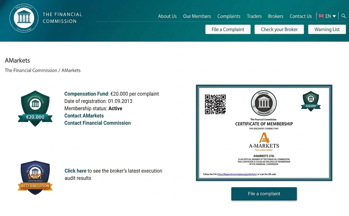The image size is (349, 216).
Task: Click the €20.000 compensation fund shield badge
Action: pyautogui.click(x=35, y=108)
